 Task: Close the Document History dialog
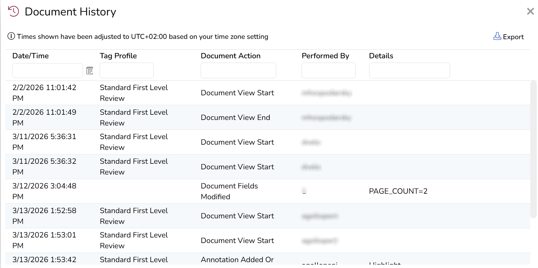coord(530,11)
